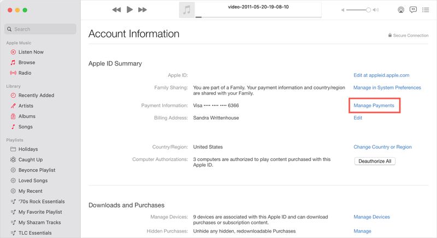Click the Recently Added clock icon
Image resolution: width=437 pixels, height=238 pixels.
pyautogui.click(x=13, y=95)
